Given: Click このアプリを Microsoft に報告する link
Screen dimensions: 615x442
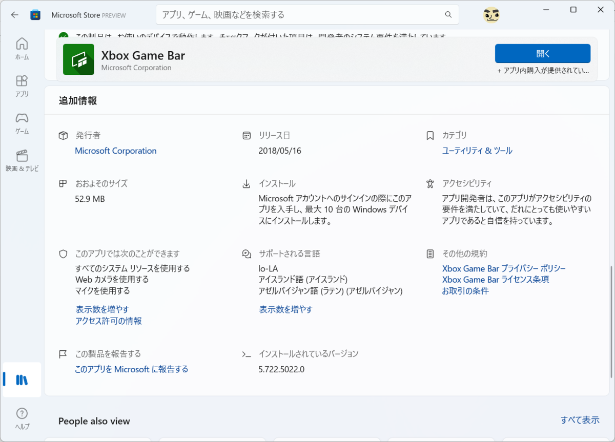Looking at the screenshot, I should coord(131,369).
